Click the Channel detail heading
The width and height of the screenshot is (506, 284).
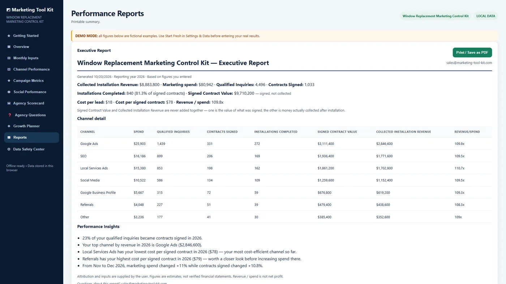pyautogui.click(x=91, y=119)
